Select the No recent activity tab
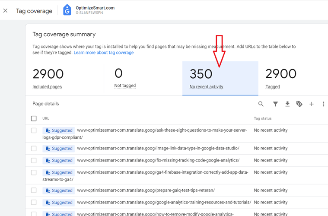This screenshot has height=216, width=328. point(220,79)
